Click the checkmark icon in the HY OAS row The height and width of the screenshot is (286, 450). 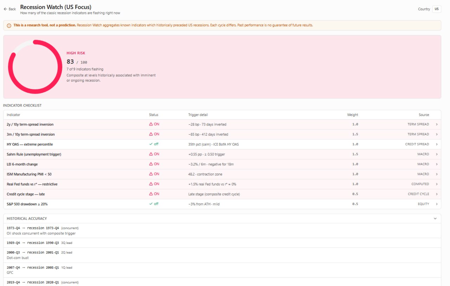[151, 144]
